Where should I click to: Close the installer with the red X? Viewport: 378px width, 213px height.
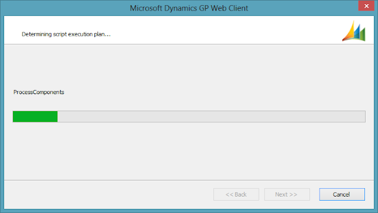tap(366, 6)
